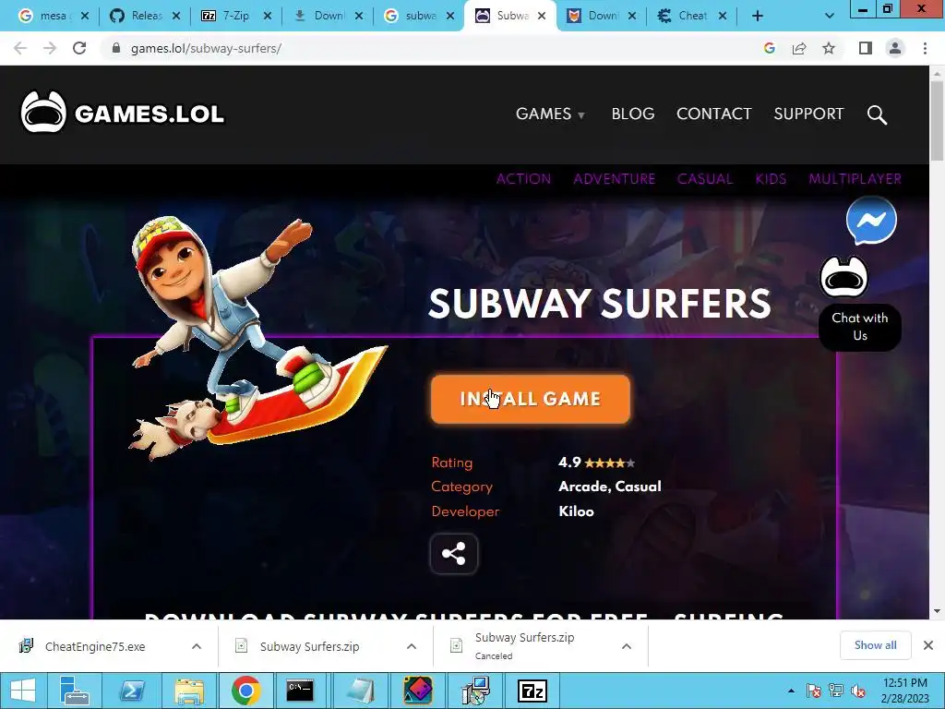Bookmark this page with the star icon

tap(829, 48)
